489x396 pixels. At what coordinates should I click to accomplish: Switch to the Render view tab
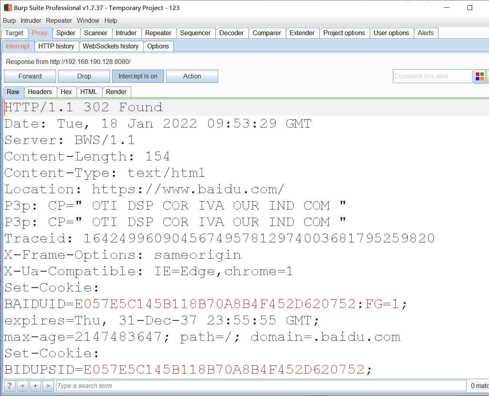click(x=116, y=92)
